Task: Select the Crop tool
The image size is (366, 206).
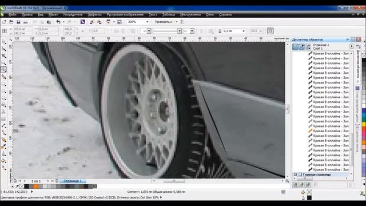Action: 4,56
